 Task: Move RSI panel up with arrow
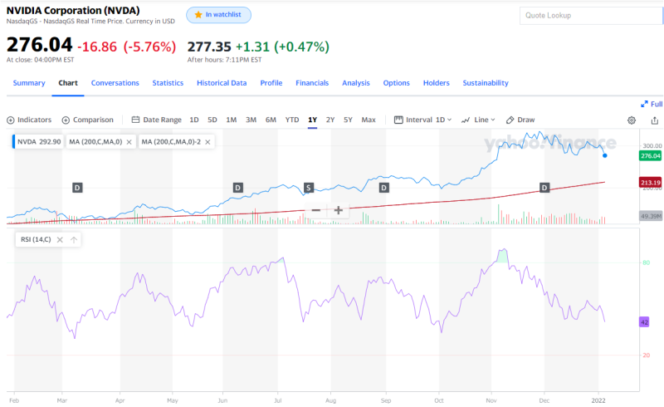coord(74,240)
